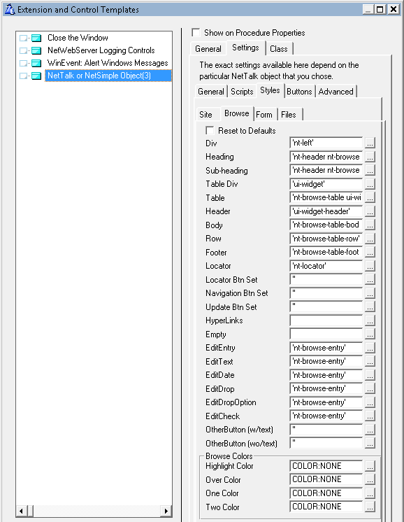Click the NetWebServer Logging Controls template icon
404x522 pixels.
click(36, 50)
